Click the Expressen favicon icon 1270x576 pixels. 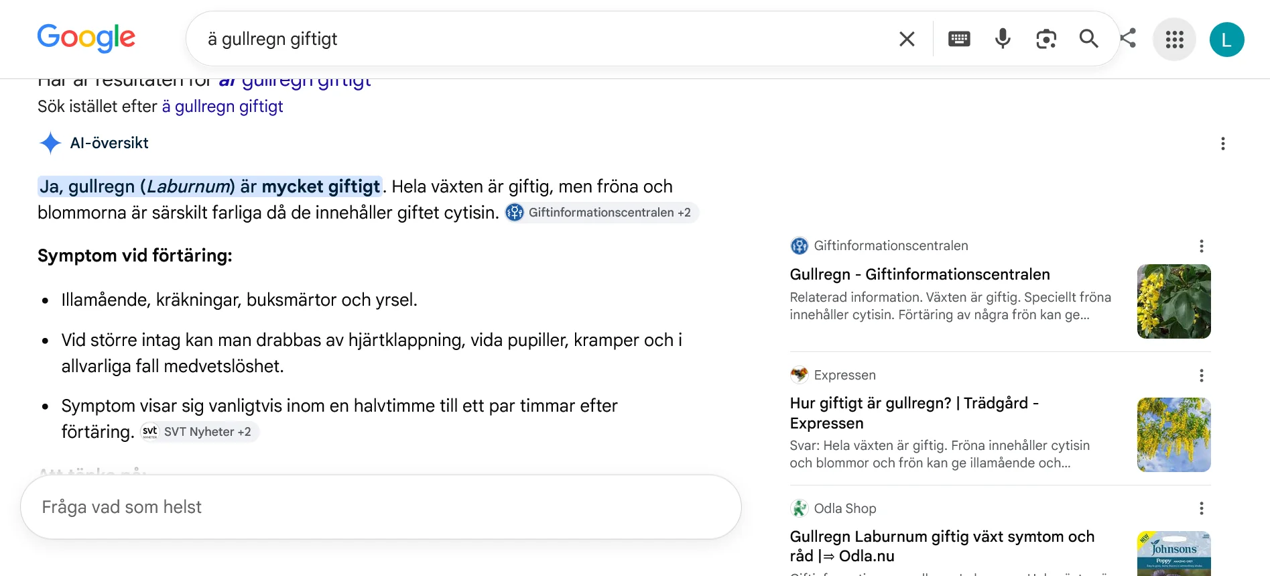click(x=799, y=375)
